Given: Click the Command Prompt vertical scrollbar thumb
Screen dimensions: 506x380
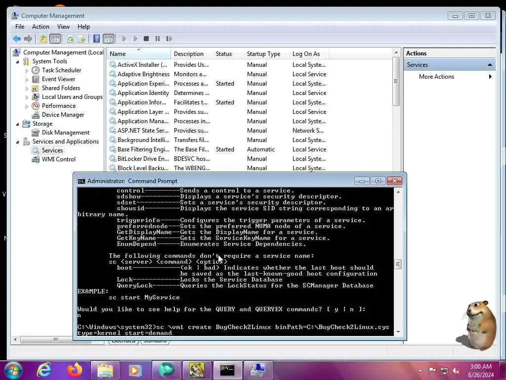Looking at the screenshot, I should pyautogui.click(x=398, y=264).
